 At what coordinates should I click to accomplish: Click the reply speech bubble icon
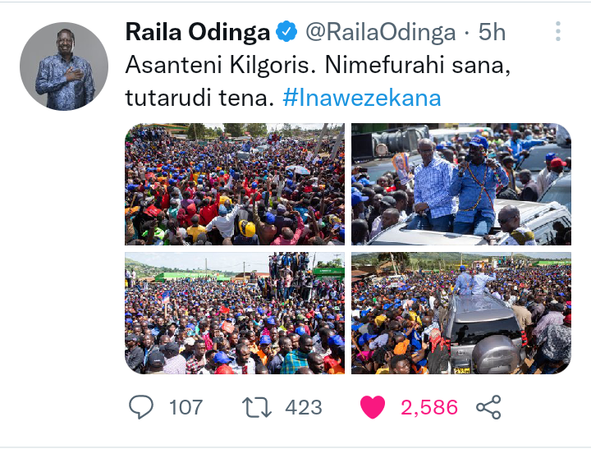pyautogui.click(x=141, y=407)
